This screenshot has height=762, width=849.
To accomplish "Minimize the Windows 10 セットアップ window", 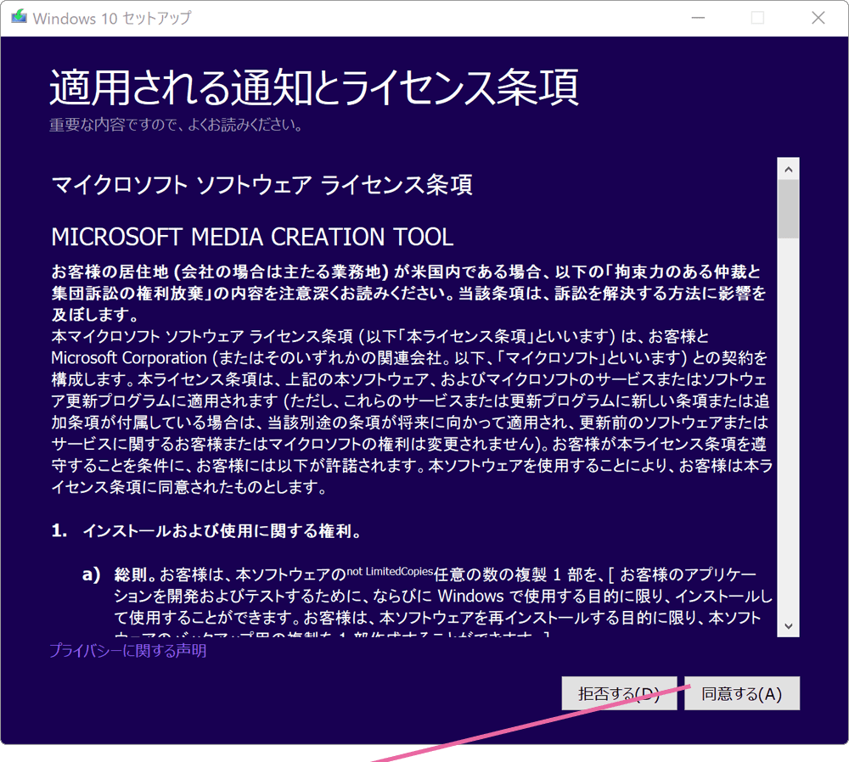I will pyautogui.click(x=699, y=18).
